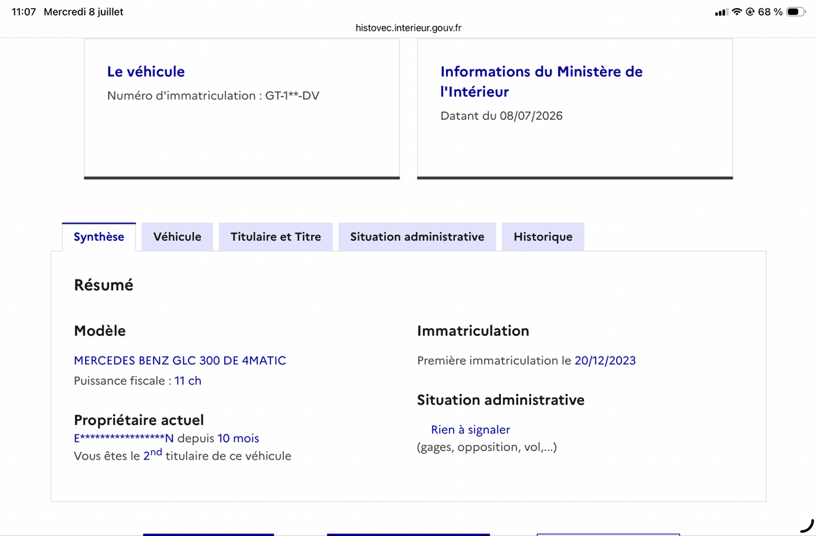Tap the curved corner handle at bottom right
The image size is (817, 536).
807,525
